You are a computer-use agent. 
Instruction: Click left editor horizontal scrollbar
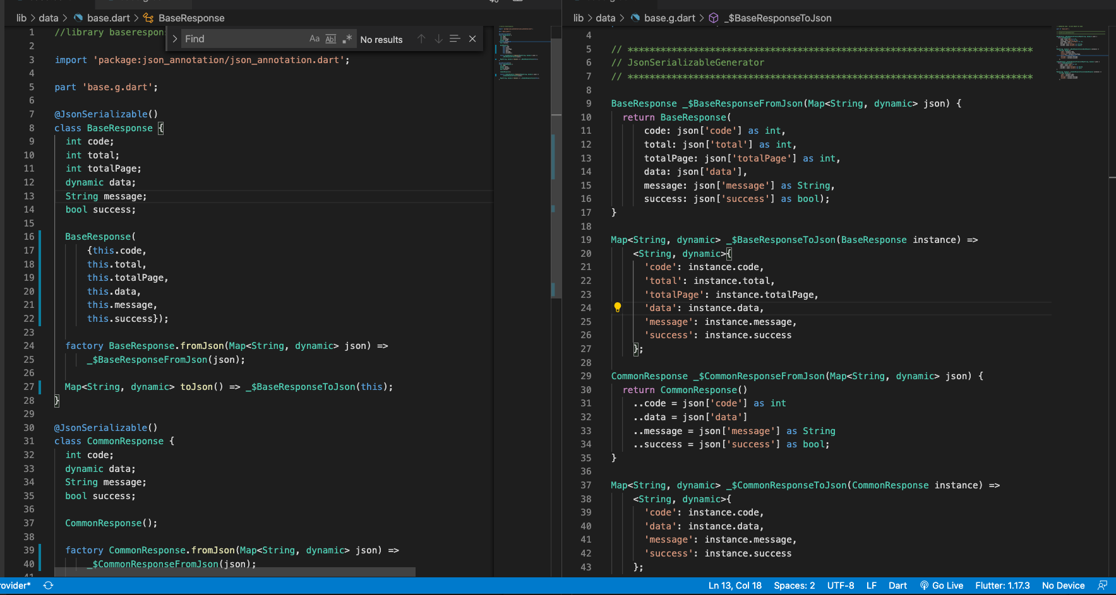[x=235, y=572]
